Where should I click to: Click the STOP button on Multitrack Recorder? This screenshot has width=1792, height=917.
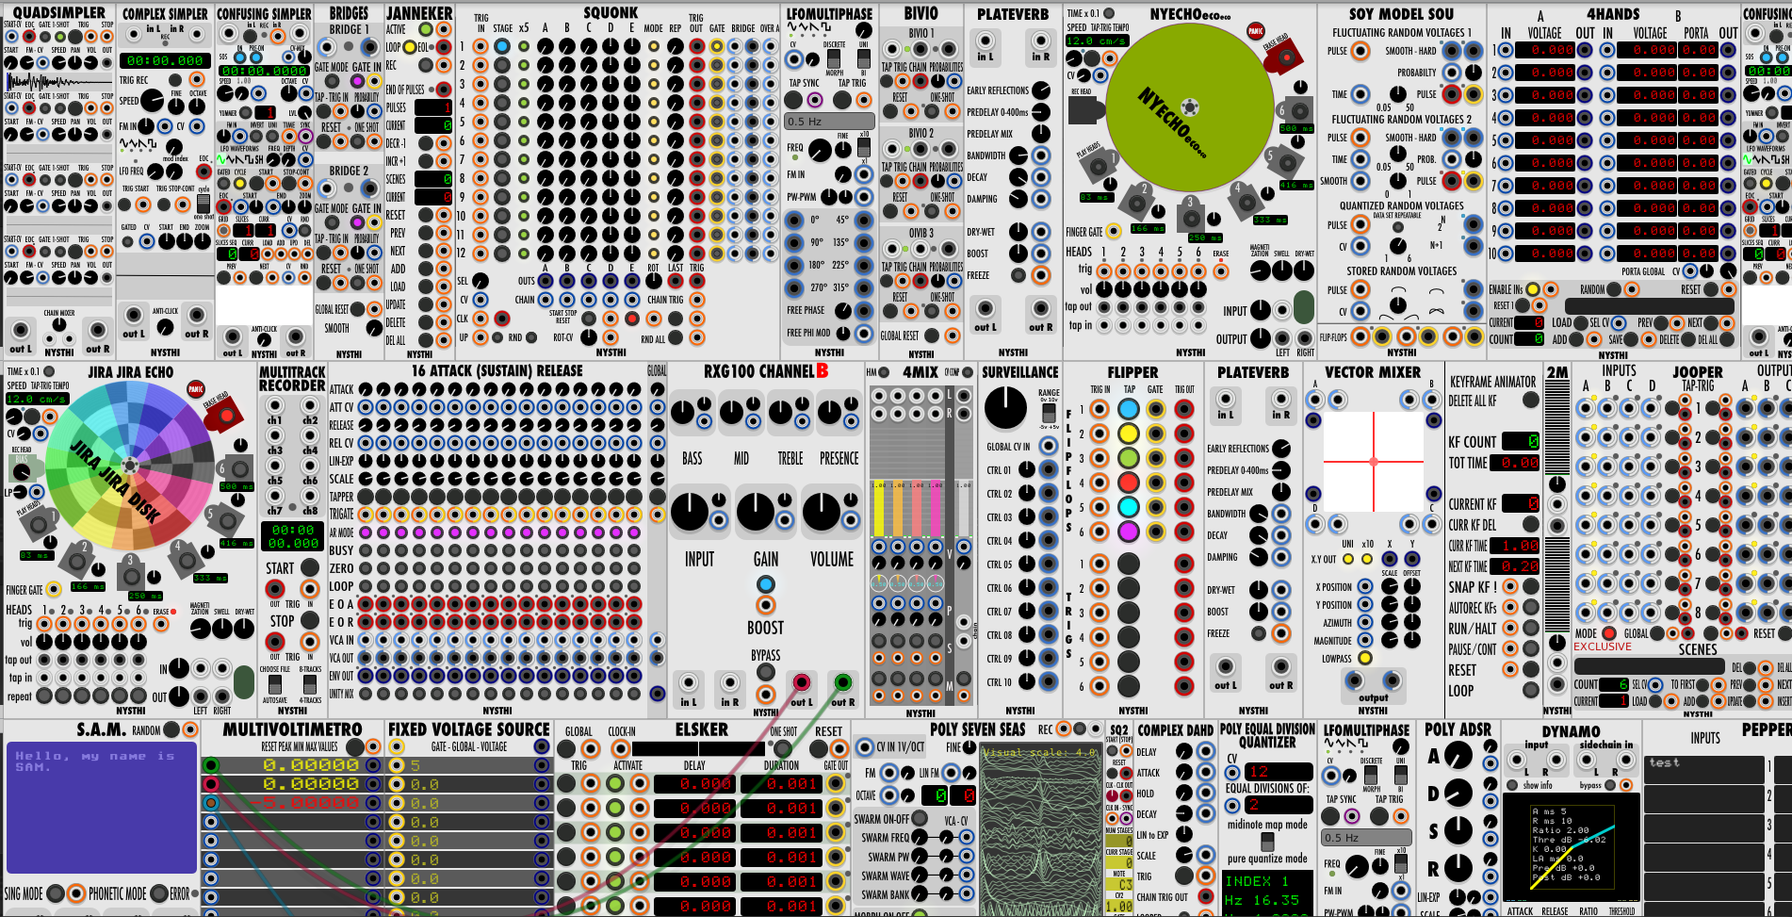tap(309, 620)
